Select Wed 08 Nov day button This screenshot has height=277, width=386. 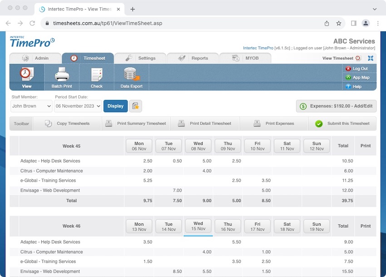pyautogui.click(x=198, y=146)
